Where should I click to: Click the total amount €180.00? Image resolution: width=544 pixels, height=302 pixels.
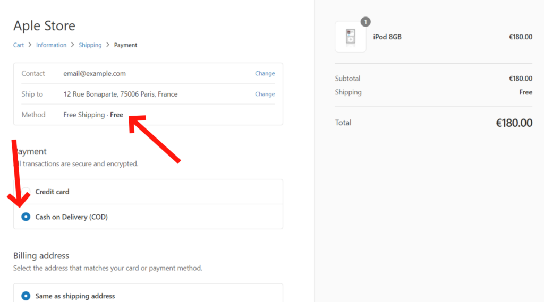coord(514,123)
